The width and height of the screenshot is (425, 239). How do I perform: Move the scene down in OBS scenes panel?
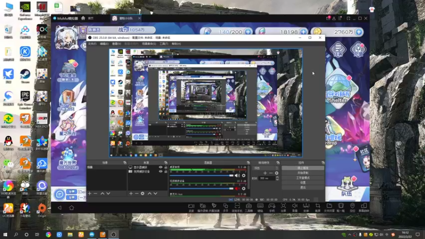tap(108, 193)
